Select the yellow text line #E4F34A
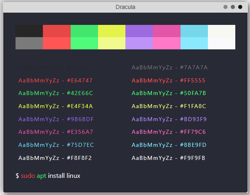The width and height of the screenshot is (250, 195). [x=56, y=106]
